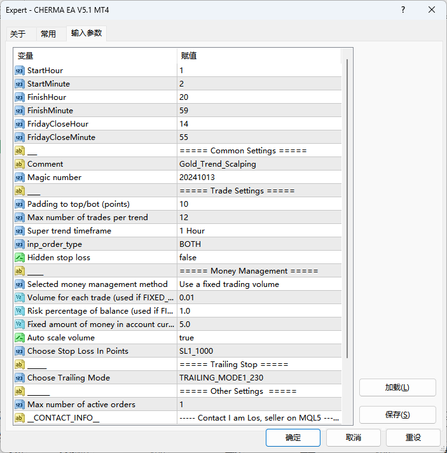The height and width of the screenshot is (453, 447).
Task: Toggle Hidden stop loss false value
Action: click(x=259, y=258)
